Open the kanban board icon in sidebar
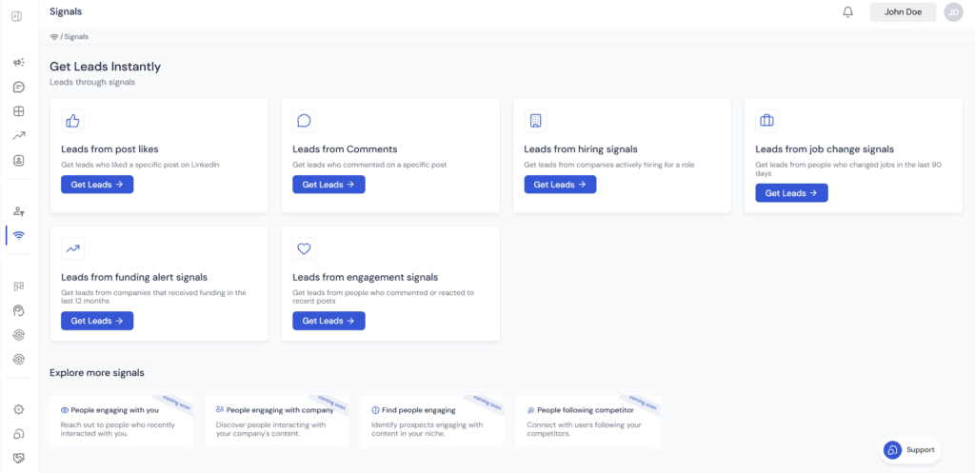975x473 pixels. 19,286
